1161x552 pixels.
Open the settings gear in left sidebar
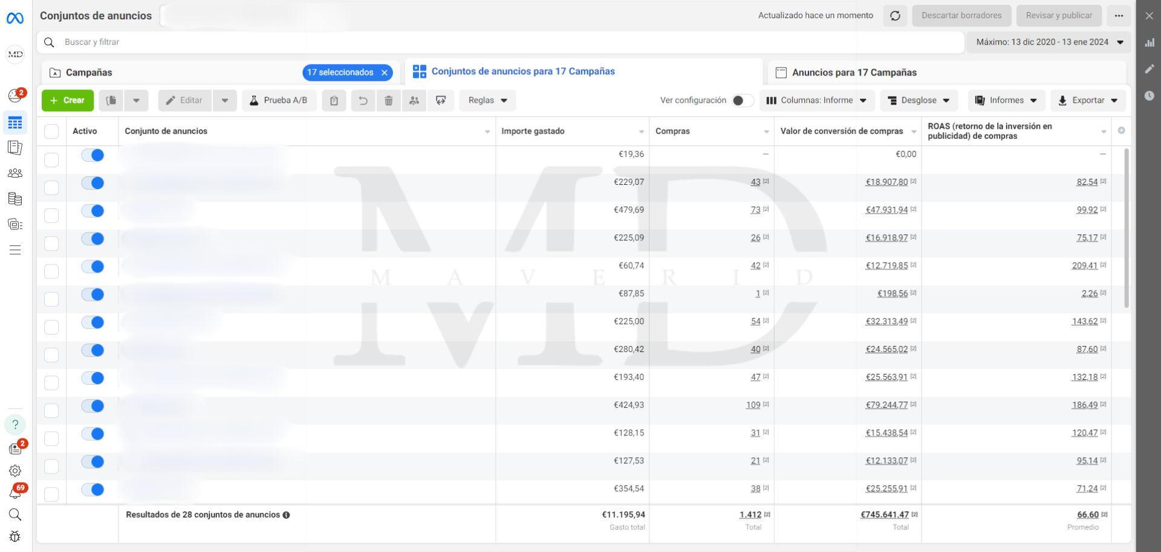click(15, 471)
